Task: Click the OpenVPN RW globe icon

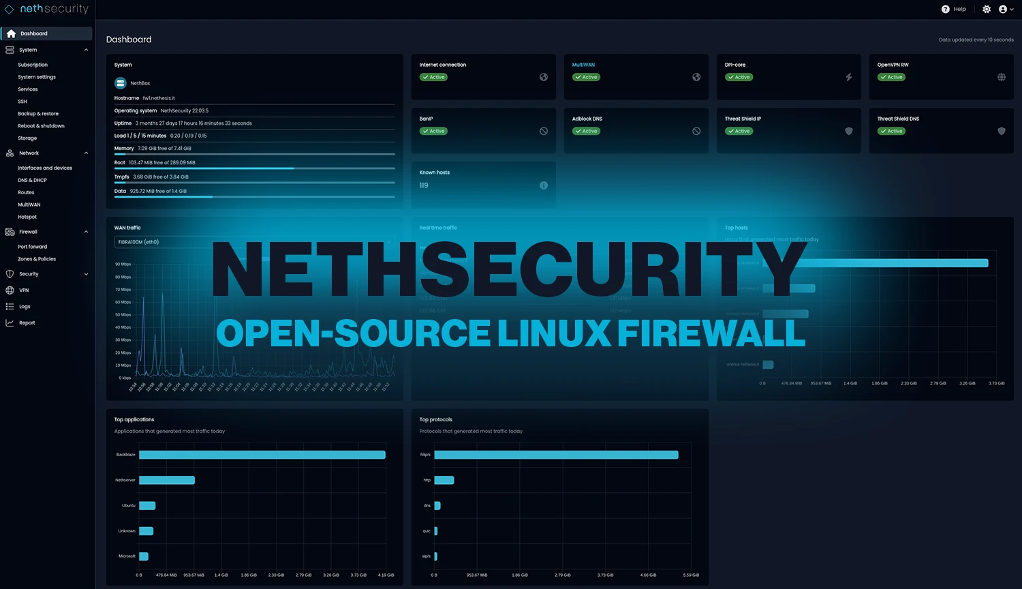Action: pyautogui.click(x=1001, y=77)
